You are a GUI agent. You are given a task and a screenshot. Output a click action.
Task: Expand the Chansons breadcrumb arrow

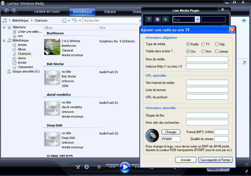click(x=32, y=20)
